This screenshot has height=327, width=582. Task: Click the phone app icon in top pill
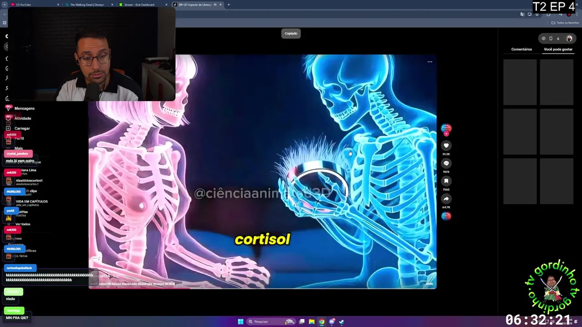pos(551,39)
